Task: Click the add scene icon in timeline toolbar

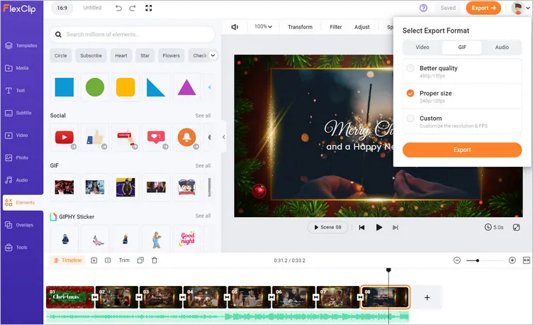Action: pyautogui.click(x=94, y=260)
